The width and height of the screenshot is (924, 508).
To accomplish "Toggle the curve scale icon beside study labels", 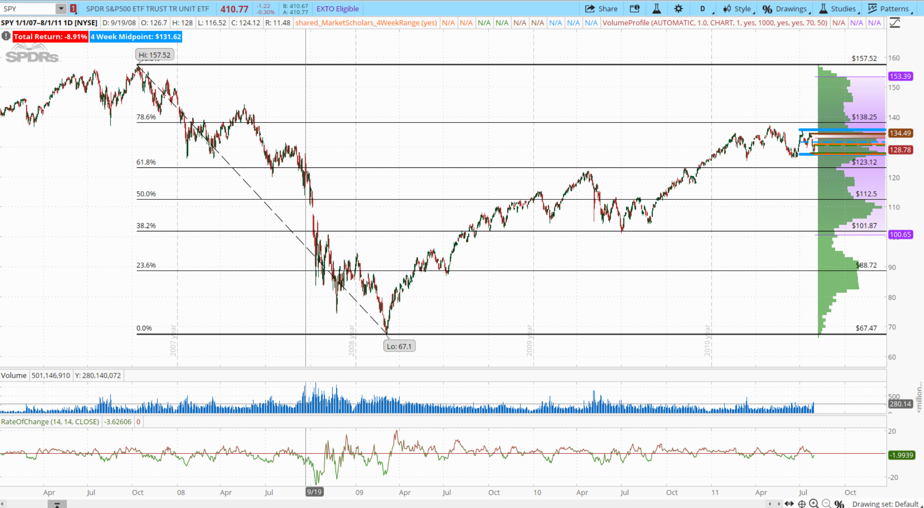I will pyautogui.click(x=895, y=23).
